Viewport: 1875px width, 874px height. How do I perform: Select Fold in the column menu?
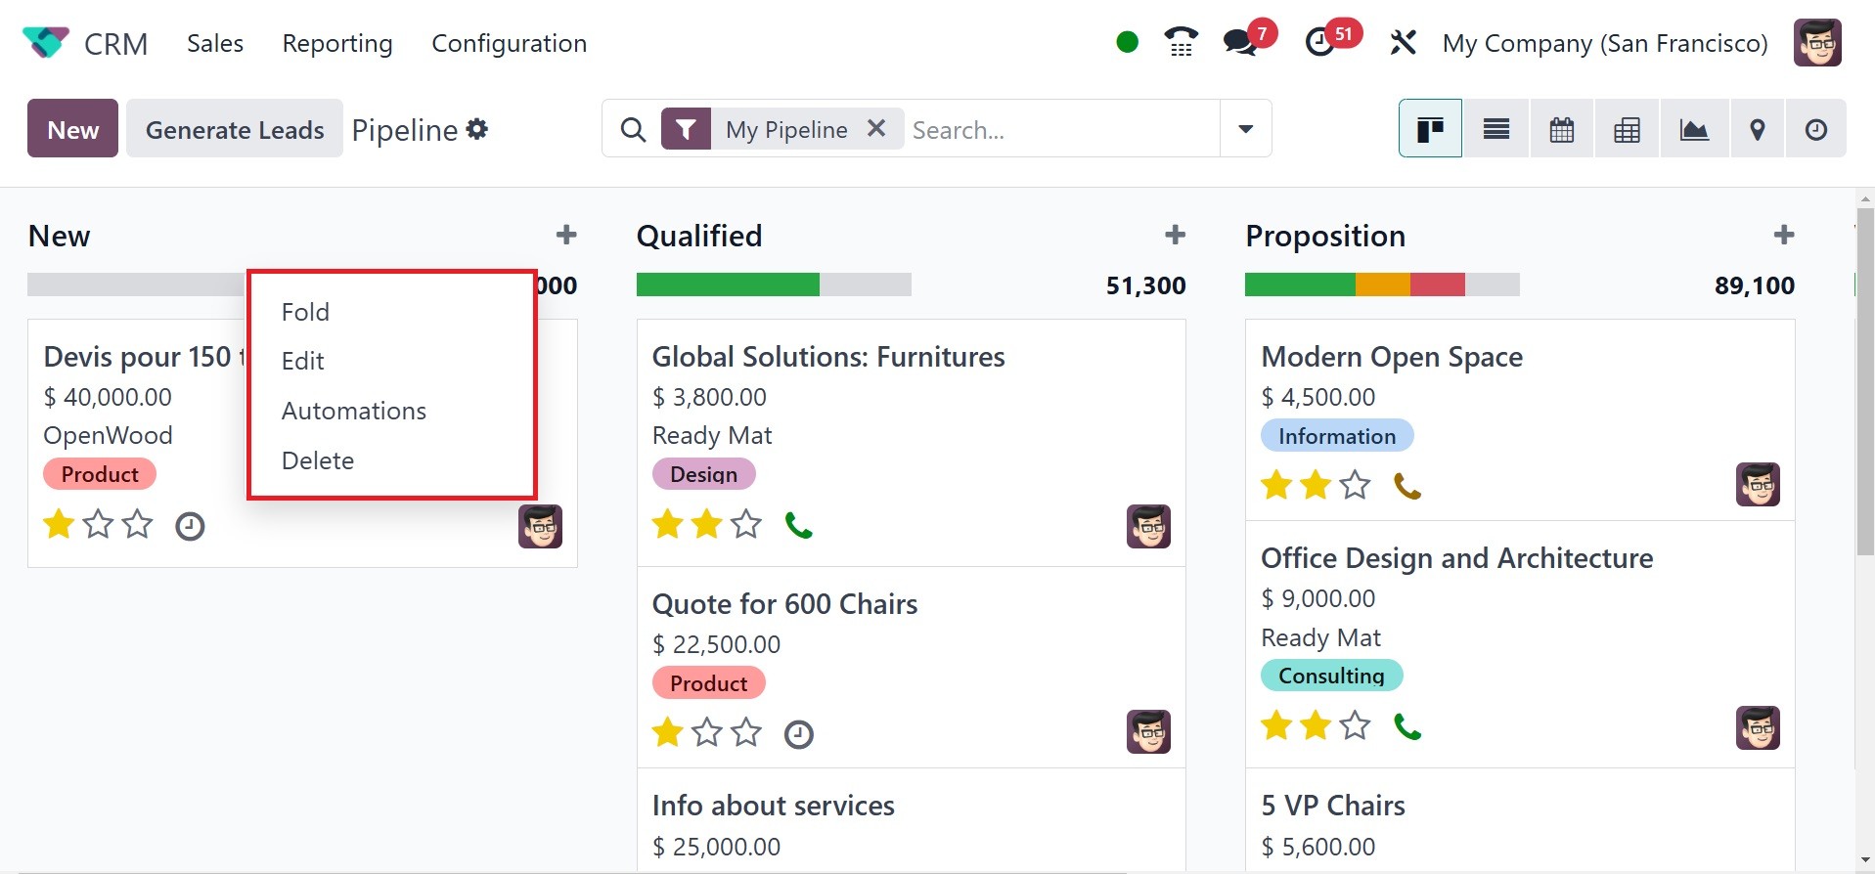(x=305, y=312)
